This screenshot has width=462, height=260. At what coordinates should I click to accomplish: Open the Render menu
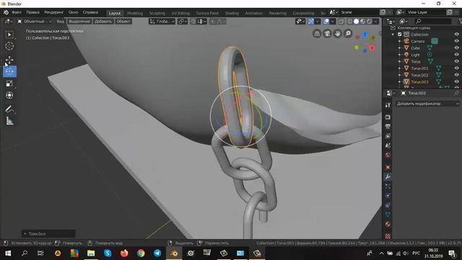(x=54, y=12)
